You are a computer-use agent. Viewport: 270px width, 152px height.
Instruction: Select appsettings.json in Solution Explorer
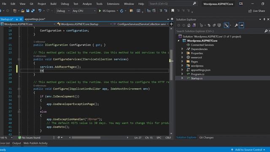[200, 70]
